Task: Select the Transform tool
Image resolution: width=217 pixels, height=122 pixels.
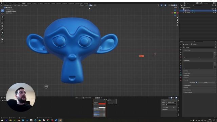Action: point(2,26)
